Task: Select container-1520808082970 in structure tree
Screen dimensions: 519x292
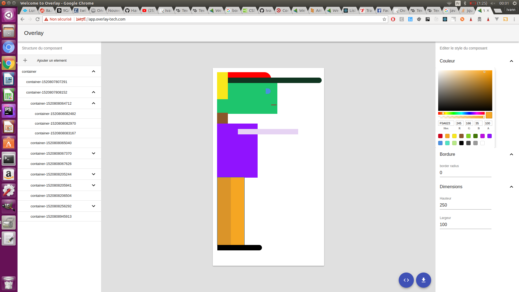Action: pos(55,123)
